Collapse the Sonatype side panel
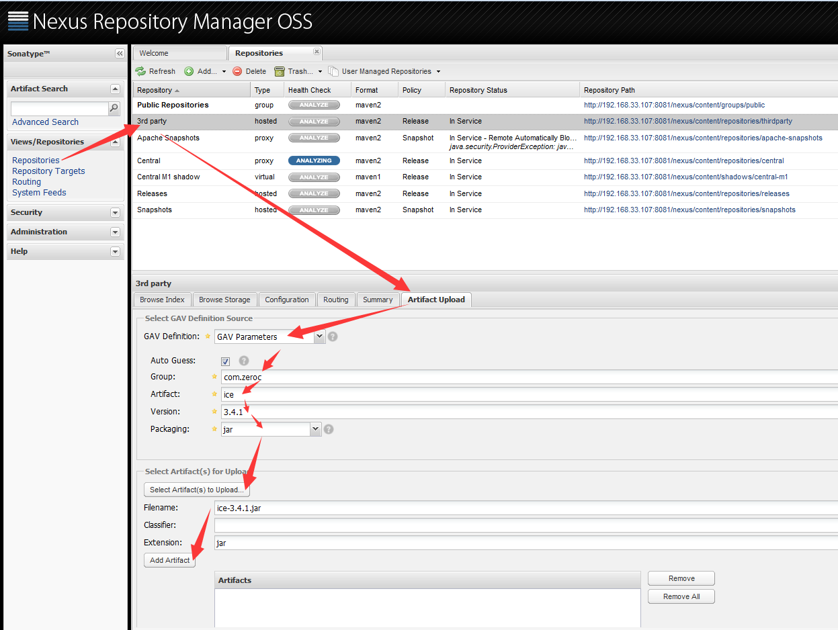 tap(120, 53)
